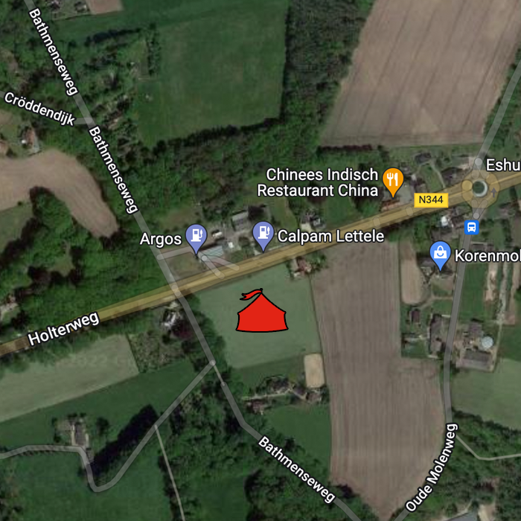Click the bottom Bathmenseweg road label
This screenshot has height=521, width=521.
point(297,470)
